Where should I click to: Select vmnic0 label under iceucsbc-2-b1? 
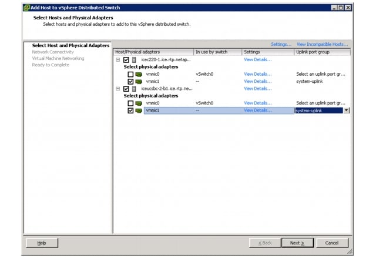click(153, 103)
